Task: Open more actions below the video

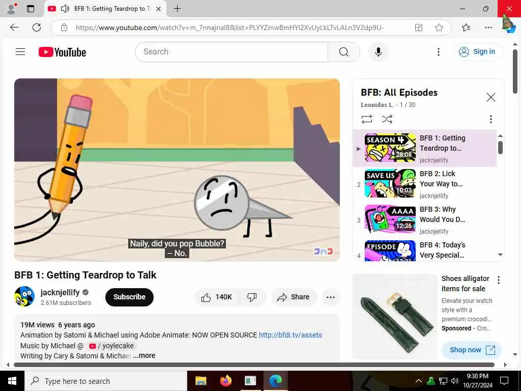Action: coord(331,297)
